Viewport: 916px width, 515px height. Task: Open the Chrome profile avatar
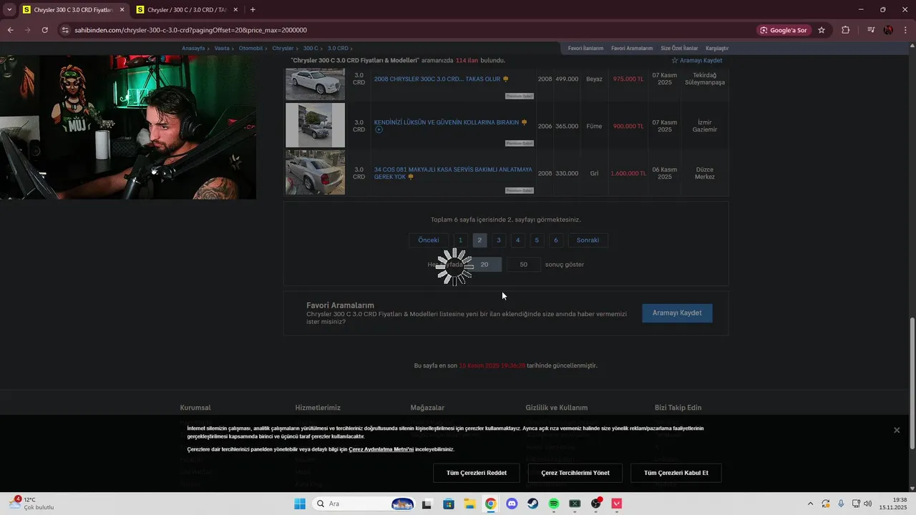pyautogui.click(x=888, y=30)
